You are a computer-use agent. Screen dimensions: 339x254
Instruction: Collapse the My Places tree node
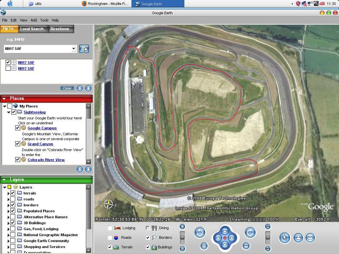[5, 106]
